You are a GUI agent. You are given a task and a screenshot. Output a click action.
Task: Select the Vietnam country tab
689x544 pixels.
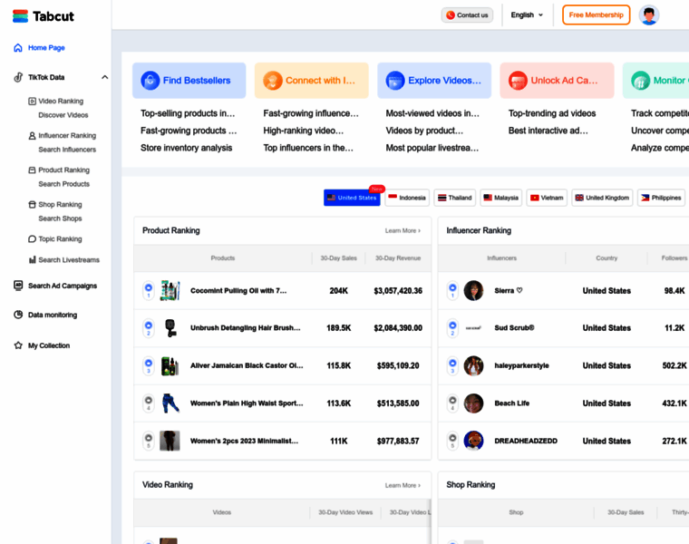coord(547,198)
